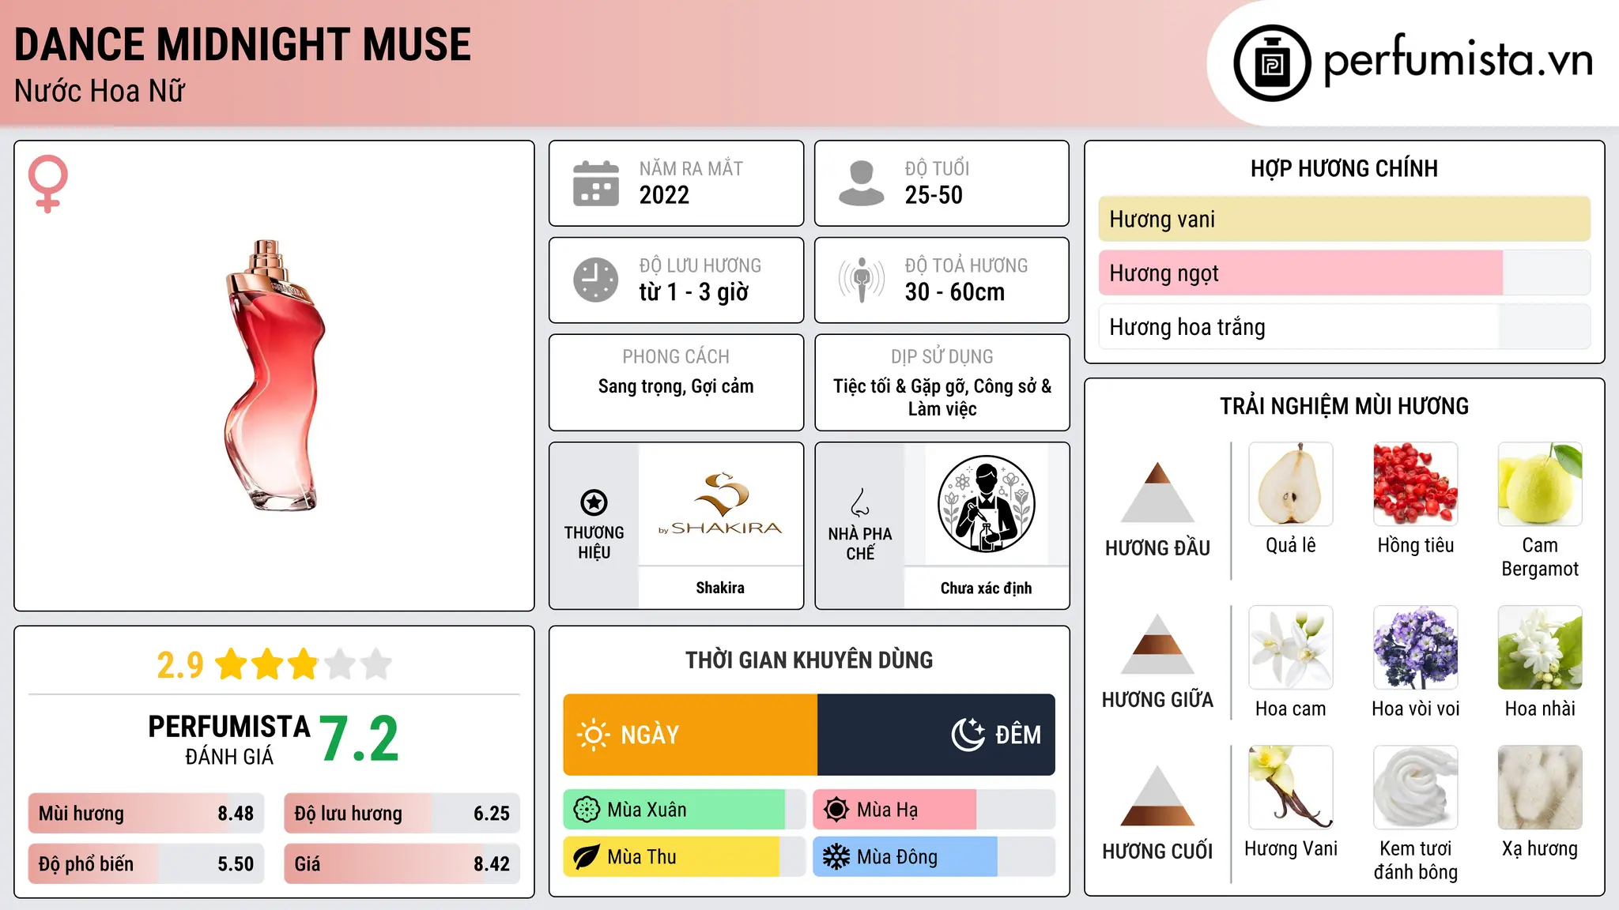1619x910 pixels.
Task: Click the Hợp hương chính heading
Action: (1344, 168)
